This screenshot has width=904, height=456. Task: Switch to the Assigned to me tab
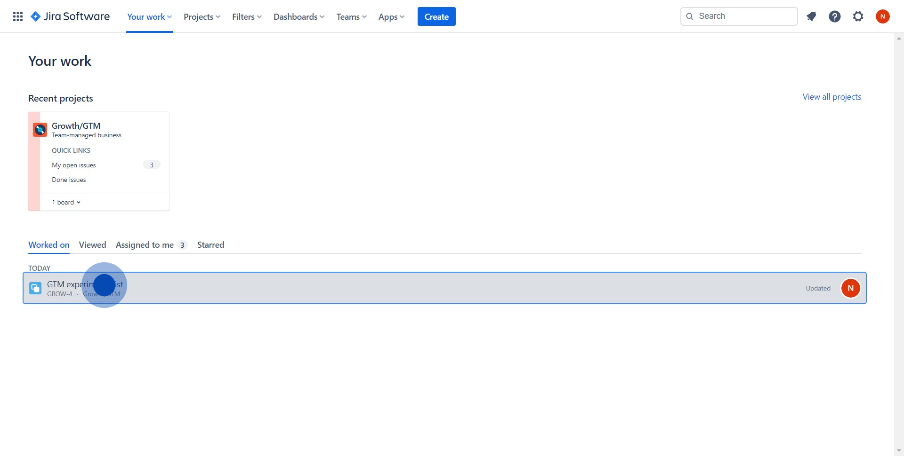pyautogui.click(x=145, y=245)
